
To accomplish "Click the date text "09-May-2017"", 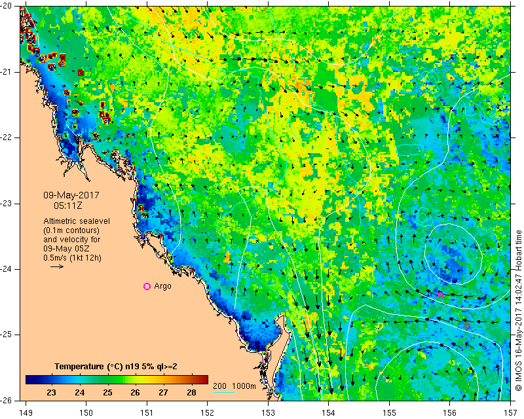I will 71,195.
